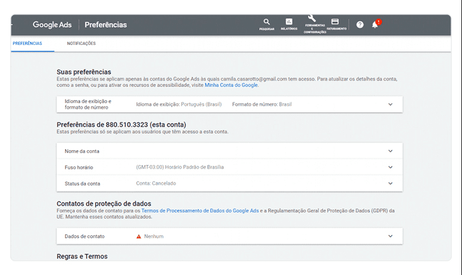462x275 pixels.
Task: Open the notifications bell icon
Action: (x=375, y=25)
